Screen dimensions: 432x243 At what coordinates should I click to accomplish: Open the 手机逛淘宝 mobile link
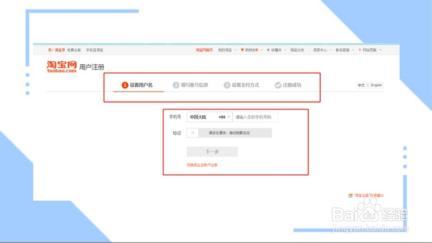click(95, 50)
